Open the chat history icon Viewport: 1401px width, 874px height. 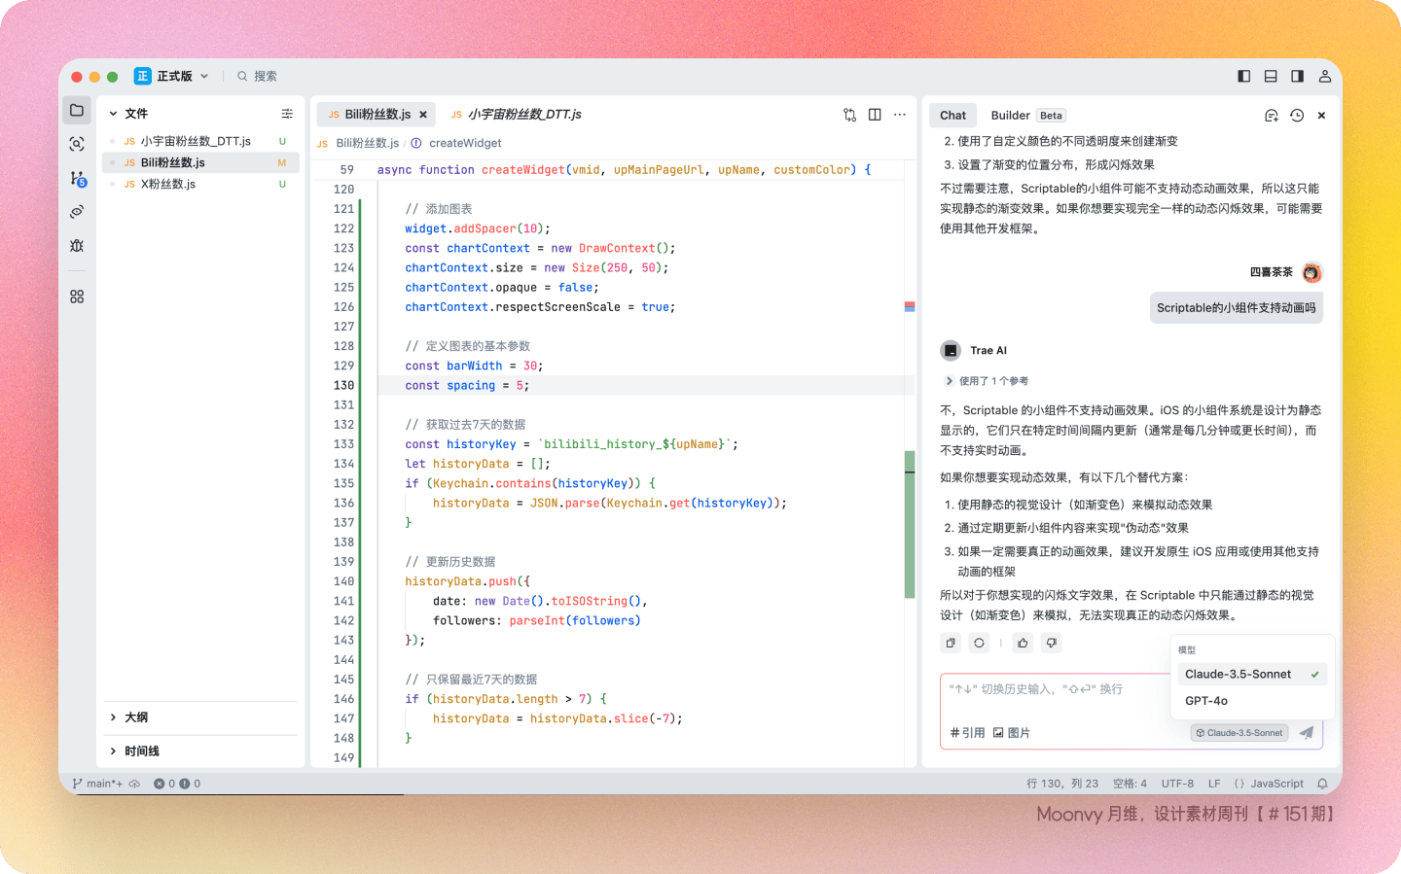click(x=1297, y=116)
